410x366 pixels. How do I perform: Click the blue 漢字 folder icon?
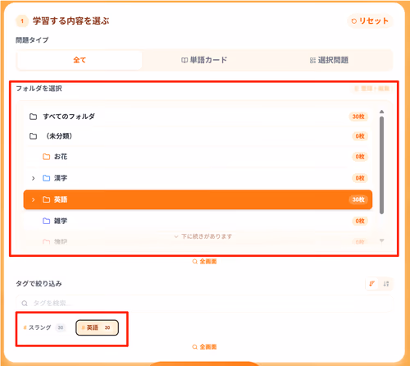47,178
